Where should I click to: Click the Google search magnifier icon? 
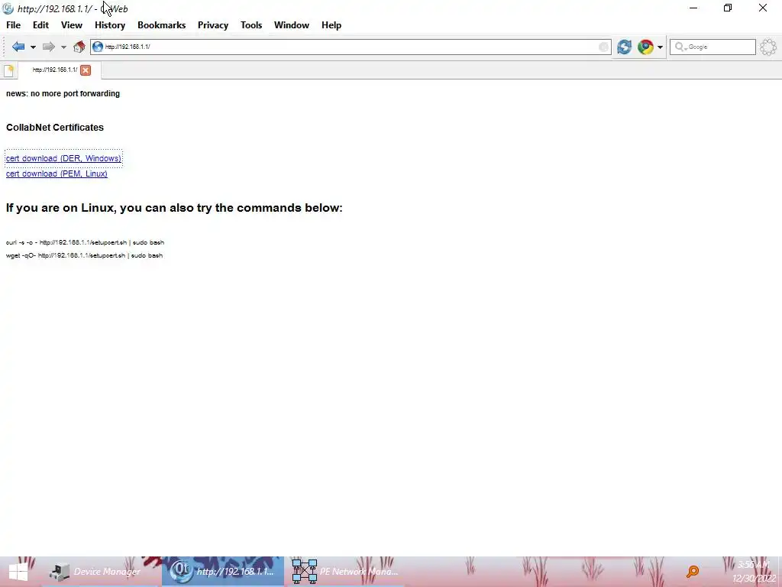[x=679, y=47]
